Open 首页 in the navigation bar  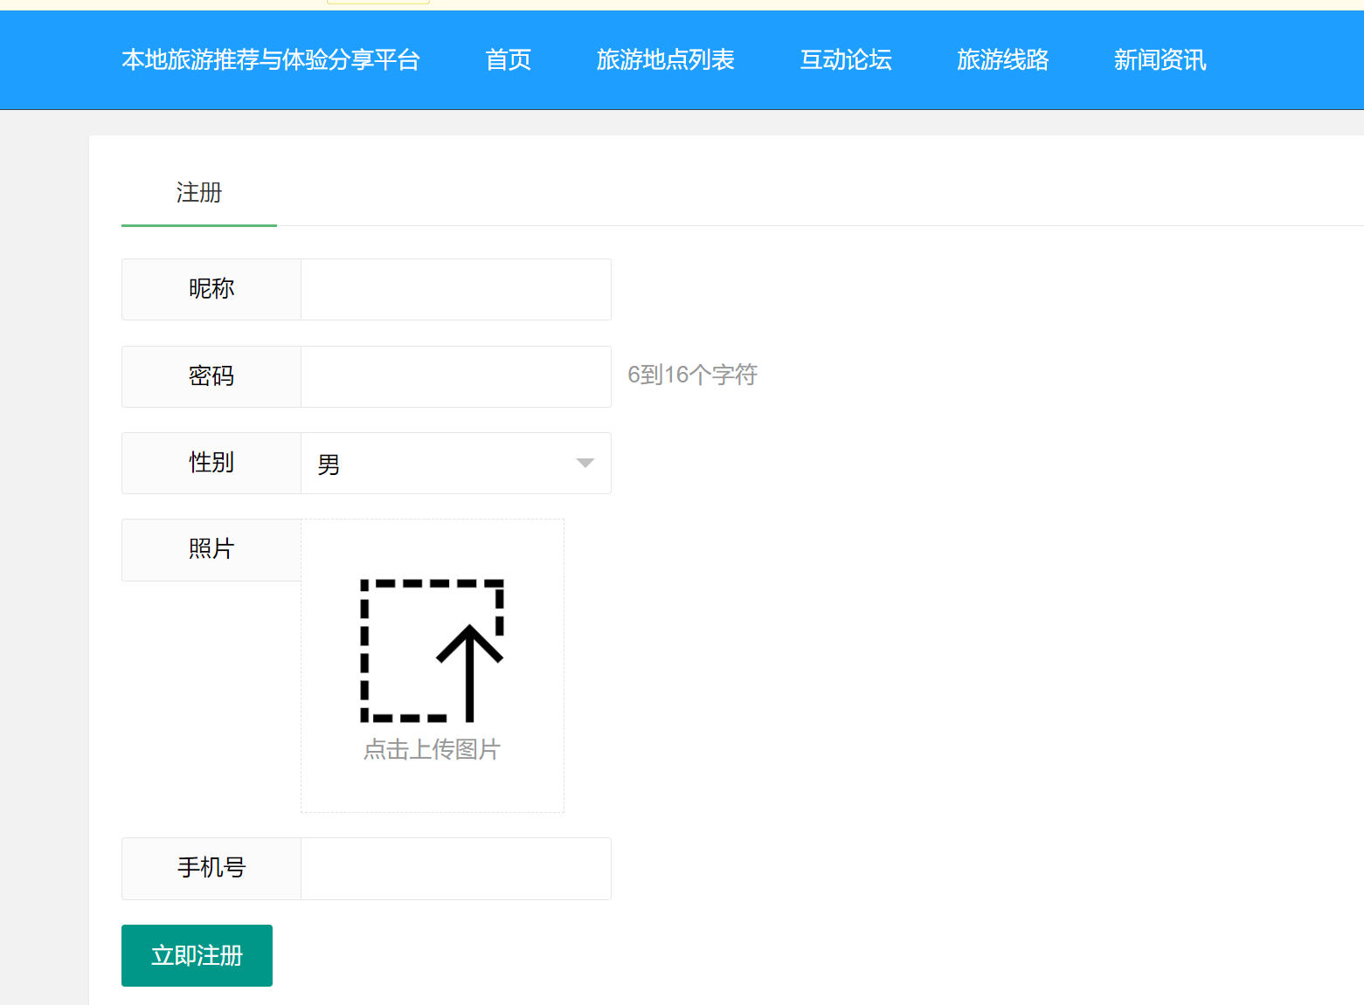point(508,60)
